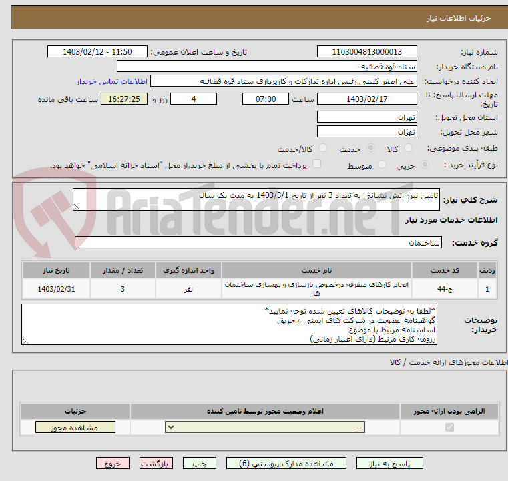The height and width of the screenshot is (481, 508).
Task: Click the unit cell نفر
Action: [x=188, y=288]
